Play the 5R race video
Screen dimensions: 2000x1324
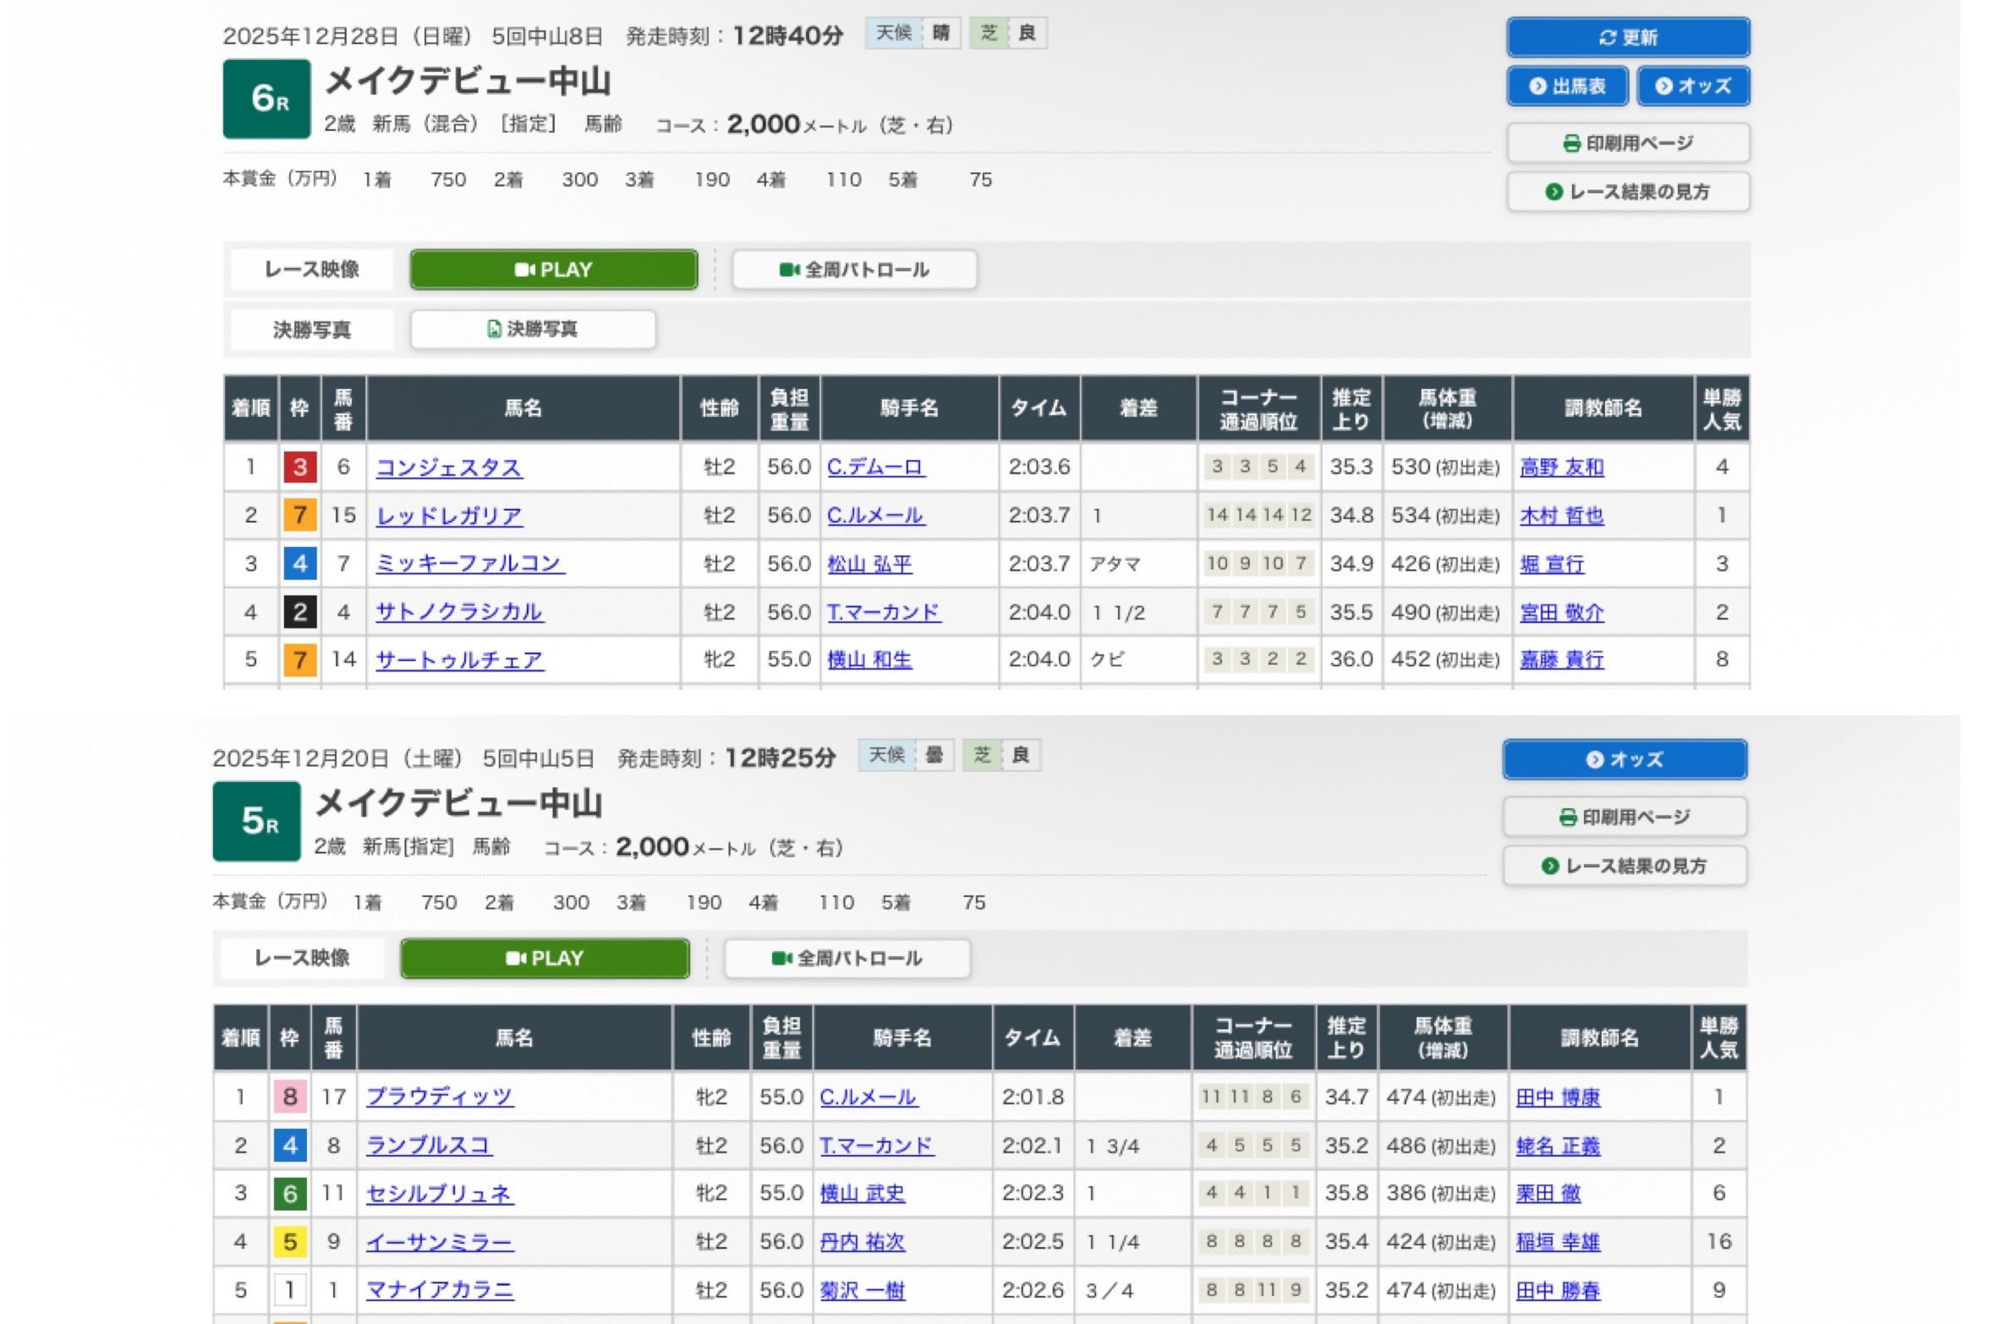click(544, 958)
